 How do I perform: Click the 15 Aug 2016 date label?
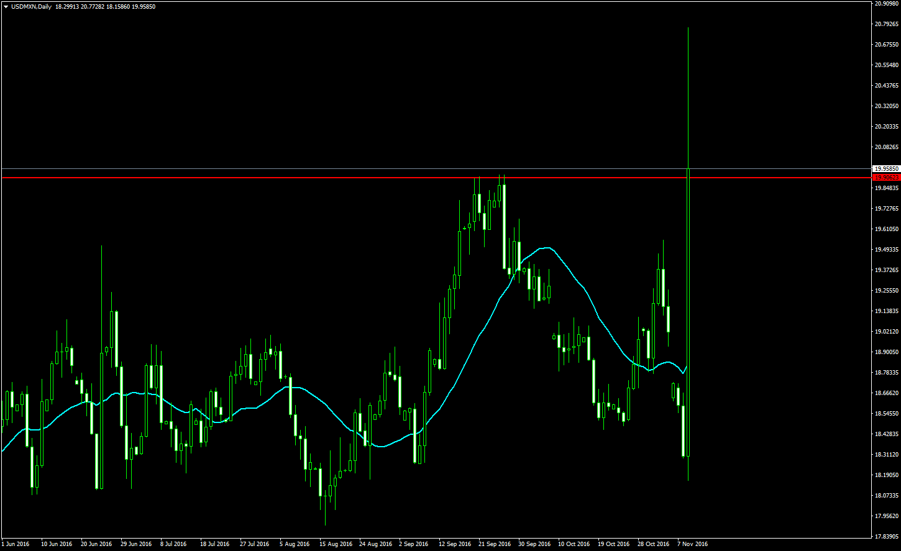(x=336, y=544)
